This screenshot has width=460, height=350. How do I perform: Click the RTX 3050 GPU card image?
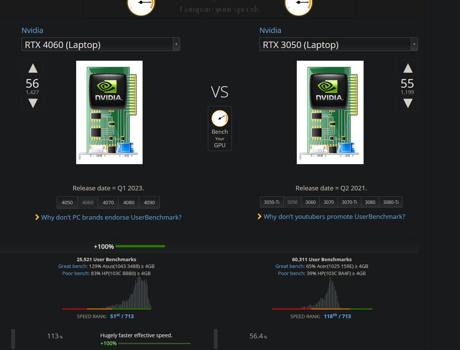click(330, 112)
